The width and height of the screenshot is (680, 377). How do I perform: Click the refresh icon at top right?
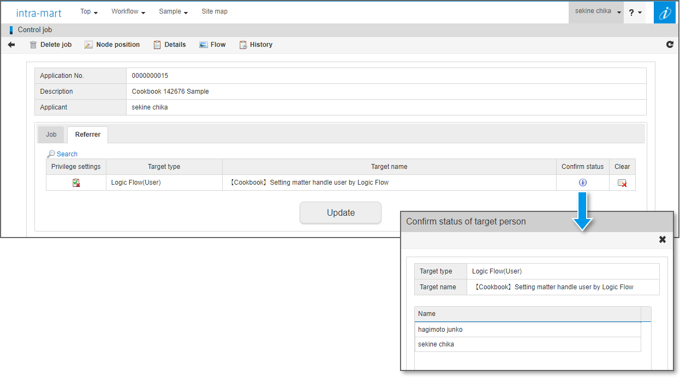[x=670, y=45]
